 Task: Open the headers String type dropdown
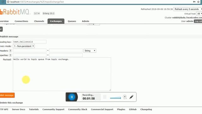(90, 51)
